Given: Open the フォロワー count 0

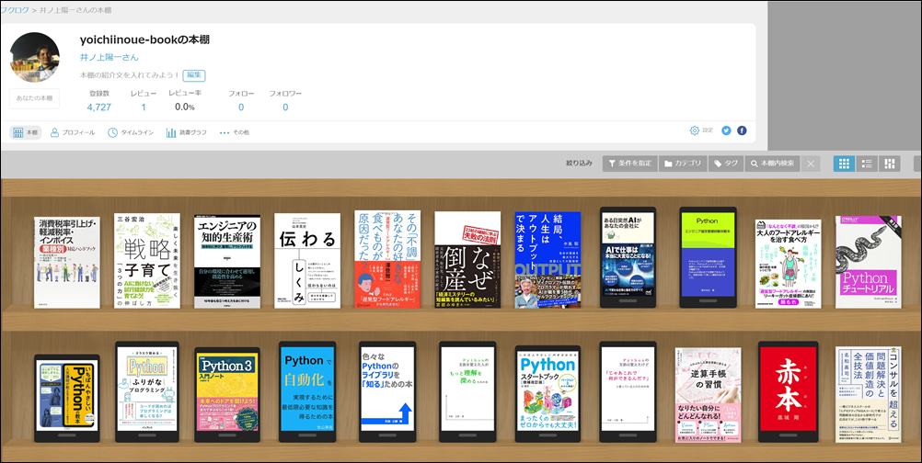Looking at the screenshot, I should (285, 107).
